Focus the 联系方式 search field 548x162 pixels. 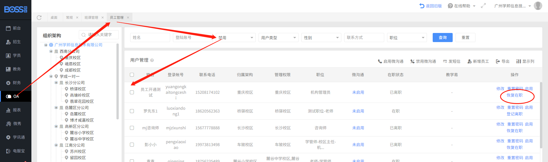pos(364,38)
